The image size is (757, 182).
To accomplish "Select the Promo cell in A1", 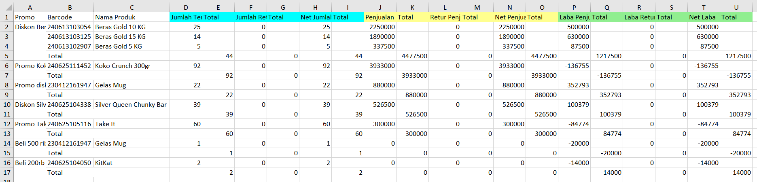I will coord(25,17).
